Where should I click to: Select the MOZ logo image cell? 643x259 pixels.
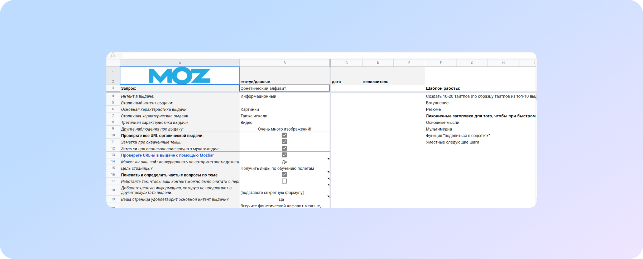click(x=179, y=76)
